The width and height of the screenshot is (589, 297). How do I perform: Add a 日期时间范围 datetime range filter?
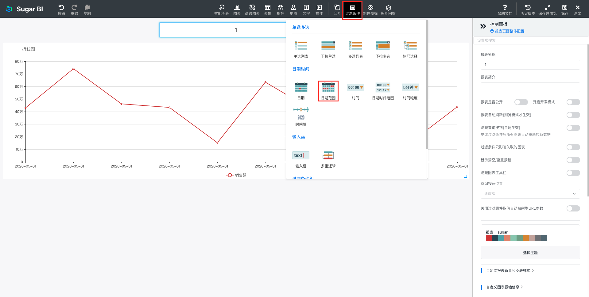pyautogui.click(x=383, y=91)
